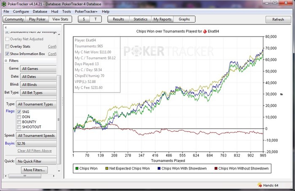295x191 pixels.
Task: Open the Graphs view
Action: tap(184, 19)
